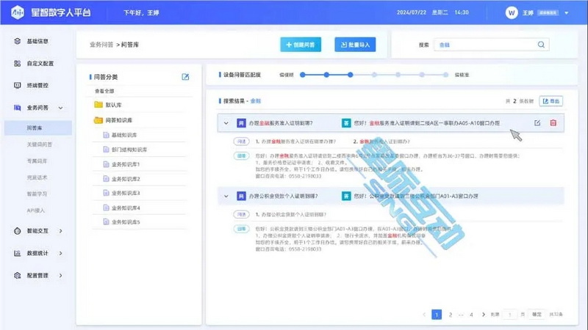Image resolution: width=588 pixels, height=330 pixels.
Task: Collapse the second Q&A result about 公积金贷款
Action: [x=226, y=196]
